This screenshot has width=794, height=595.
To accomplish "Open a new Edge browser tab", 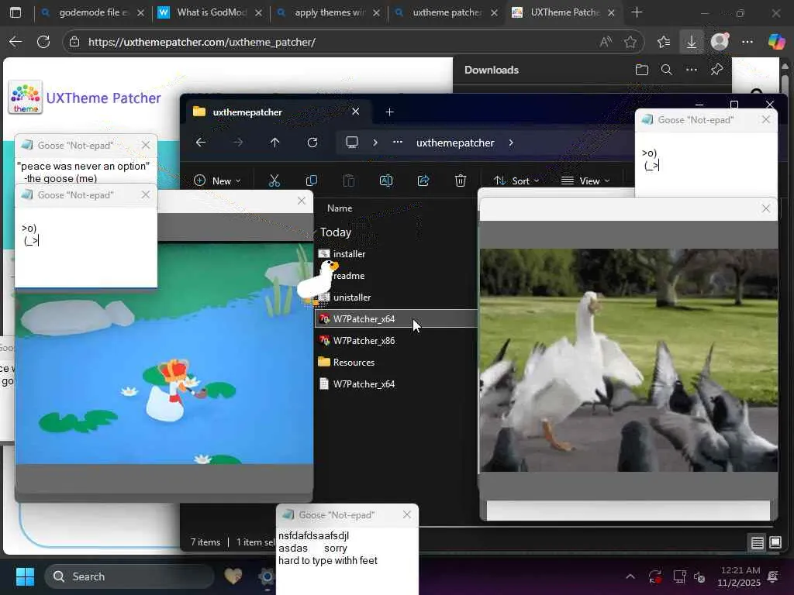I will pyautogui.click(x=637, y=12).
